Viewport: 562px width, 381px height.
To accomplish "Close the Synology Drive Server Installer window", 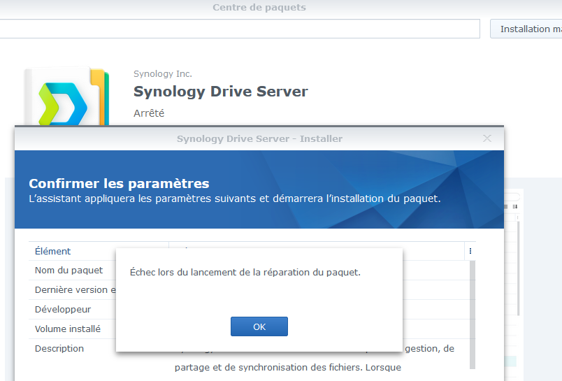I will click(487, 138).
